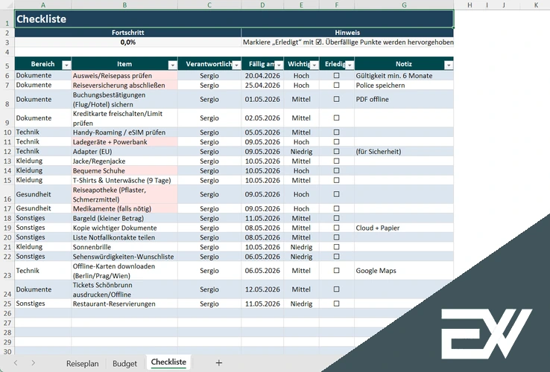Mark Sonnenbrille as done via checkbox

(x=336, y=247)
